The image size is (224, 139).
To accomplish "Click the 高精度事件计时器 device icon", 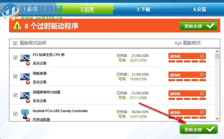I will [25, 97].
